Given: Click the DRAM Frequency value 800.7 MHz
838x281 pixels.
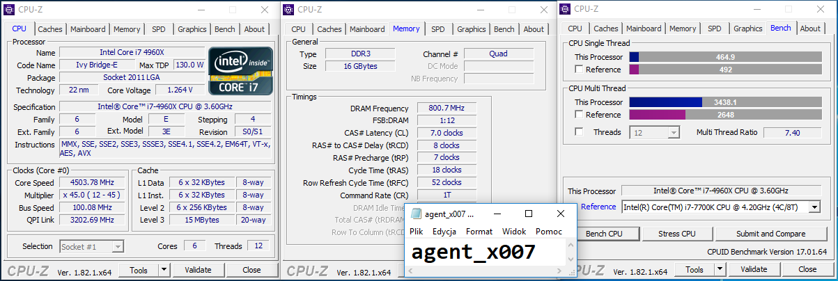Looking at the screenshot, I should [x=447, y=109].
